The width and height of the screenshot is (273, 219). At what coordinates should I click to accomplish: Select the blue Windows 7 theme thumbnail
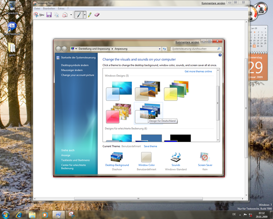click(x=119, y=91)
